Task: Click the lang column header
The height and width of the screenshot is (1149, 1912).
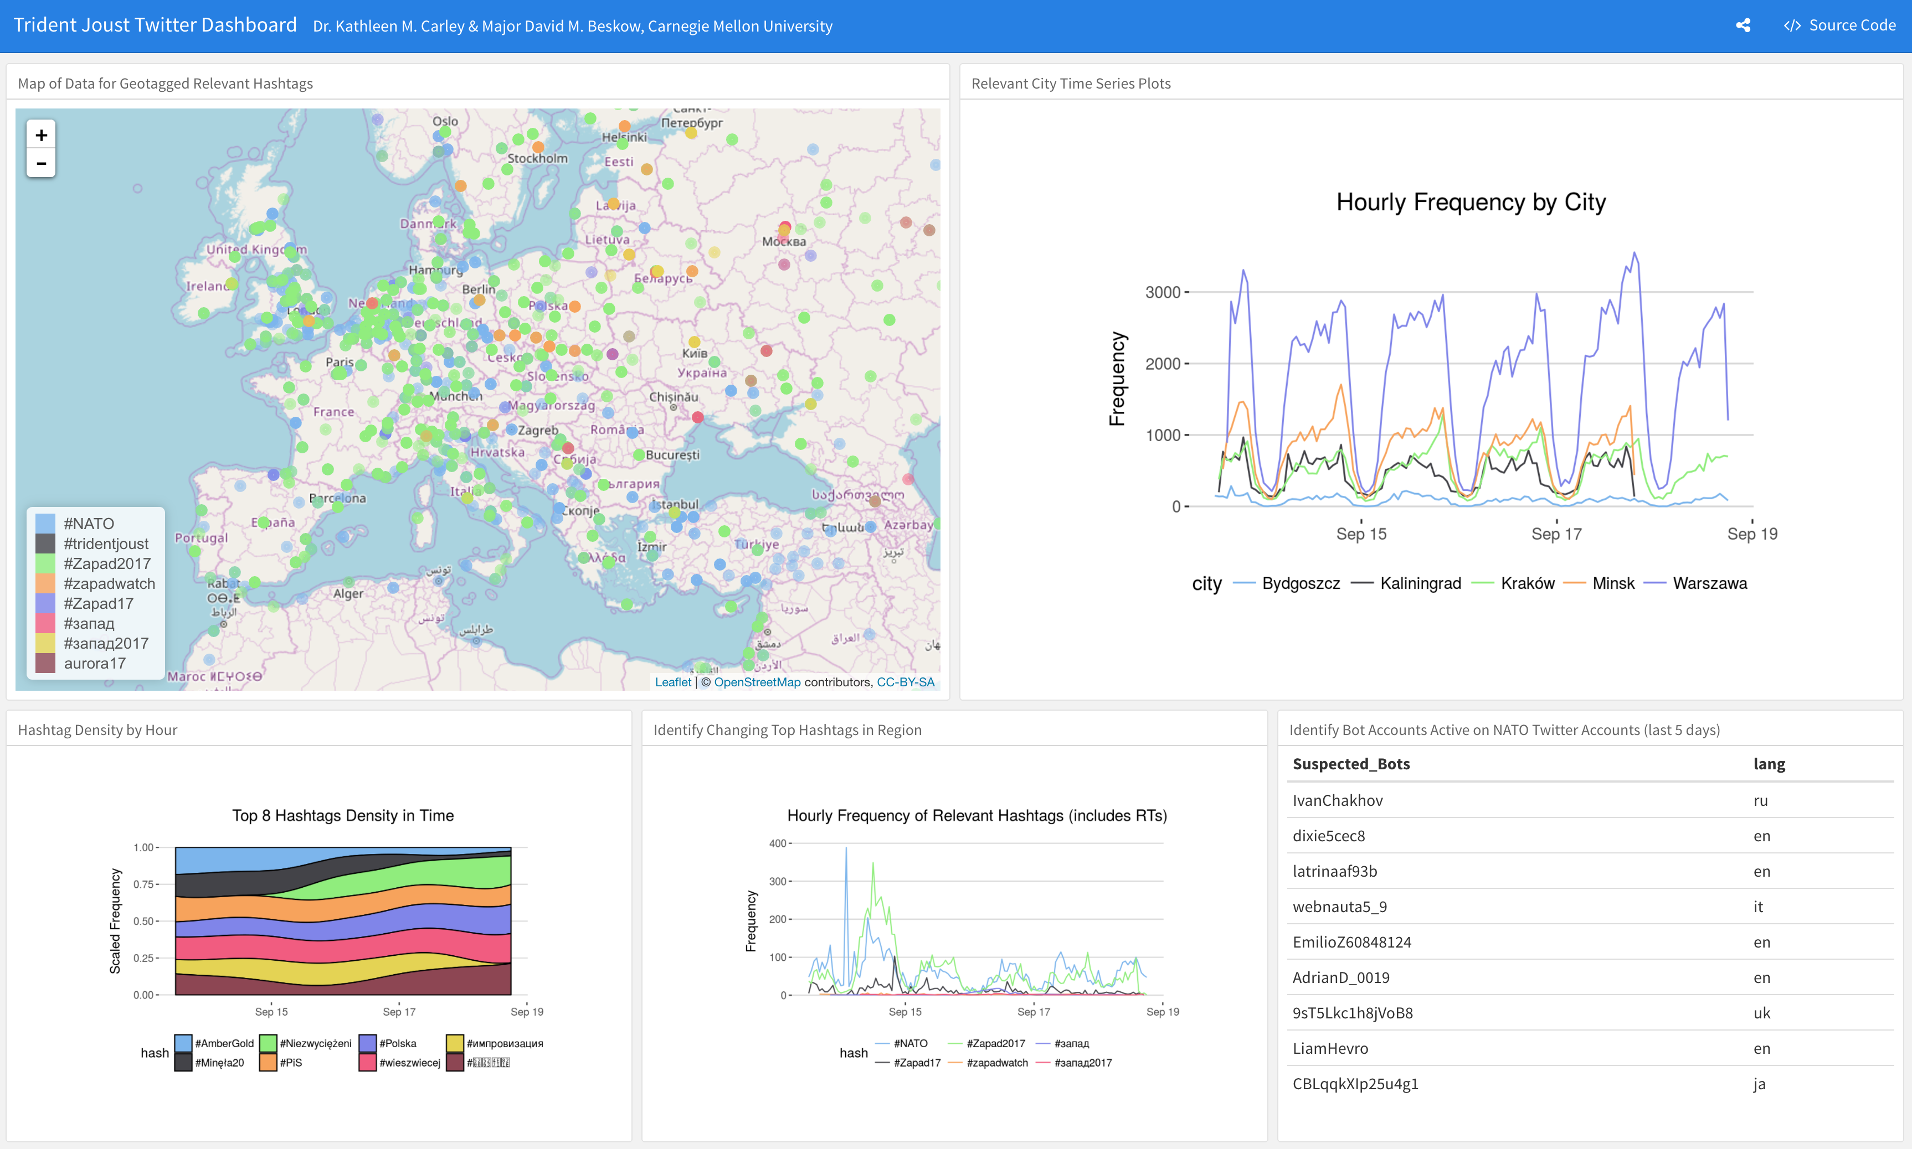Action: click(x=1770, y=764)
